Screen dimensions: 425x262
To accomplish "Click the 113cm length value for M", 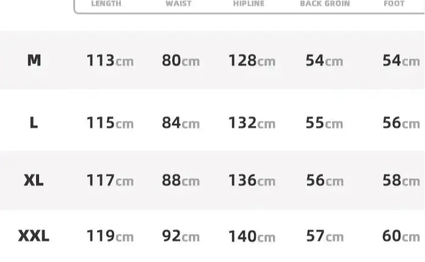I will click(x=110, y=60).
